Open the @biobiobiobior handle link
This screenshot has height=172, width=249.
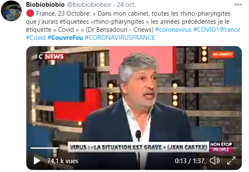(89, 5)
